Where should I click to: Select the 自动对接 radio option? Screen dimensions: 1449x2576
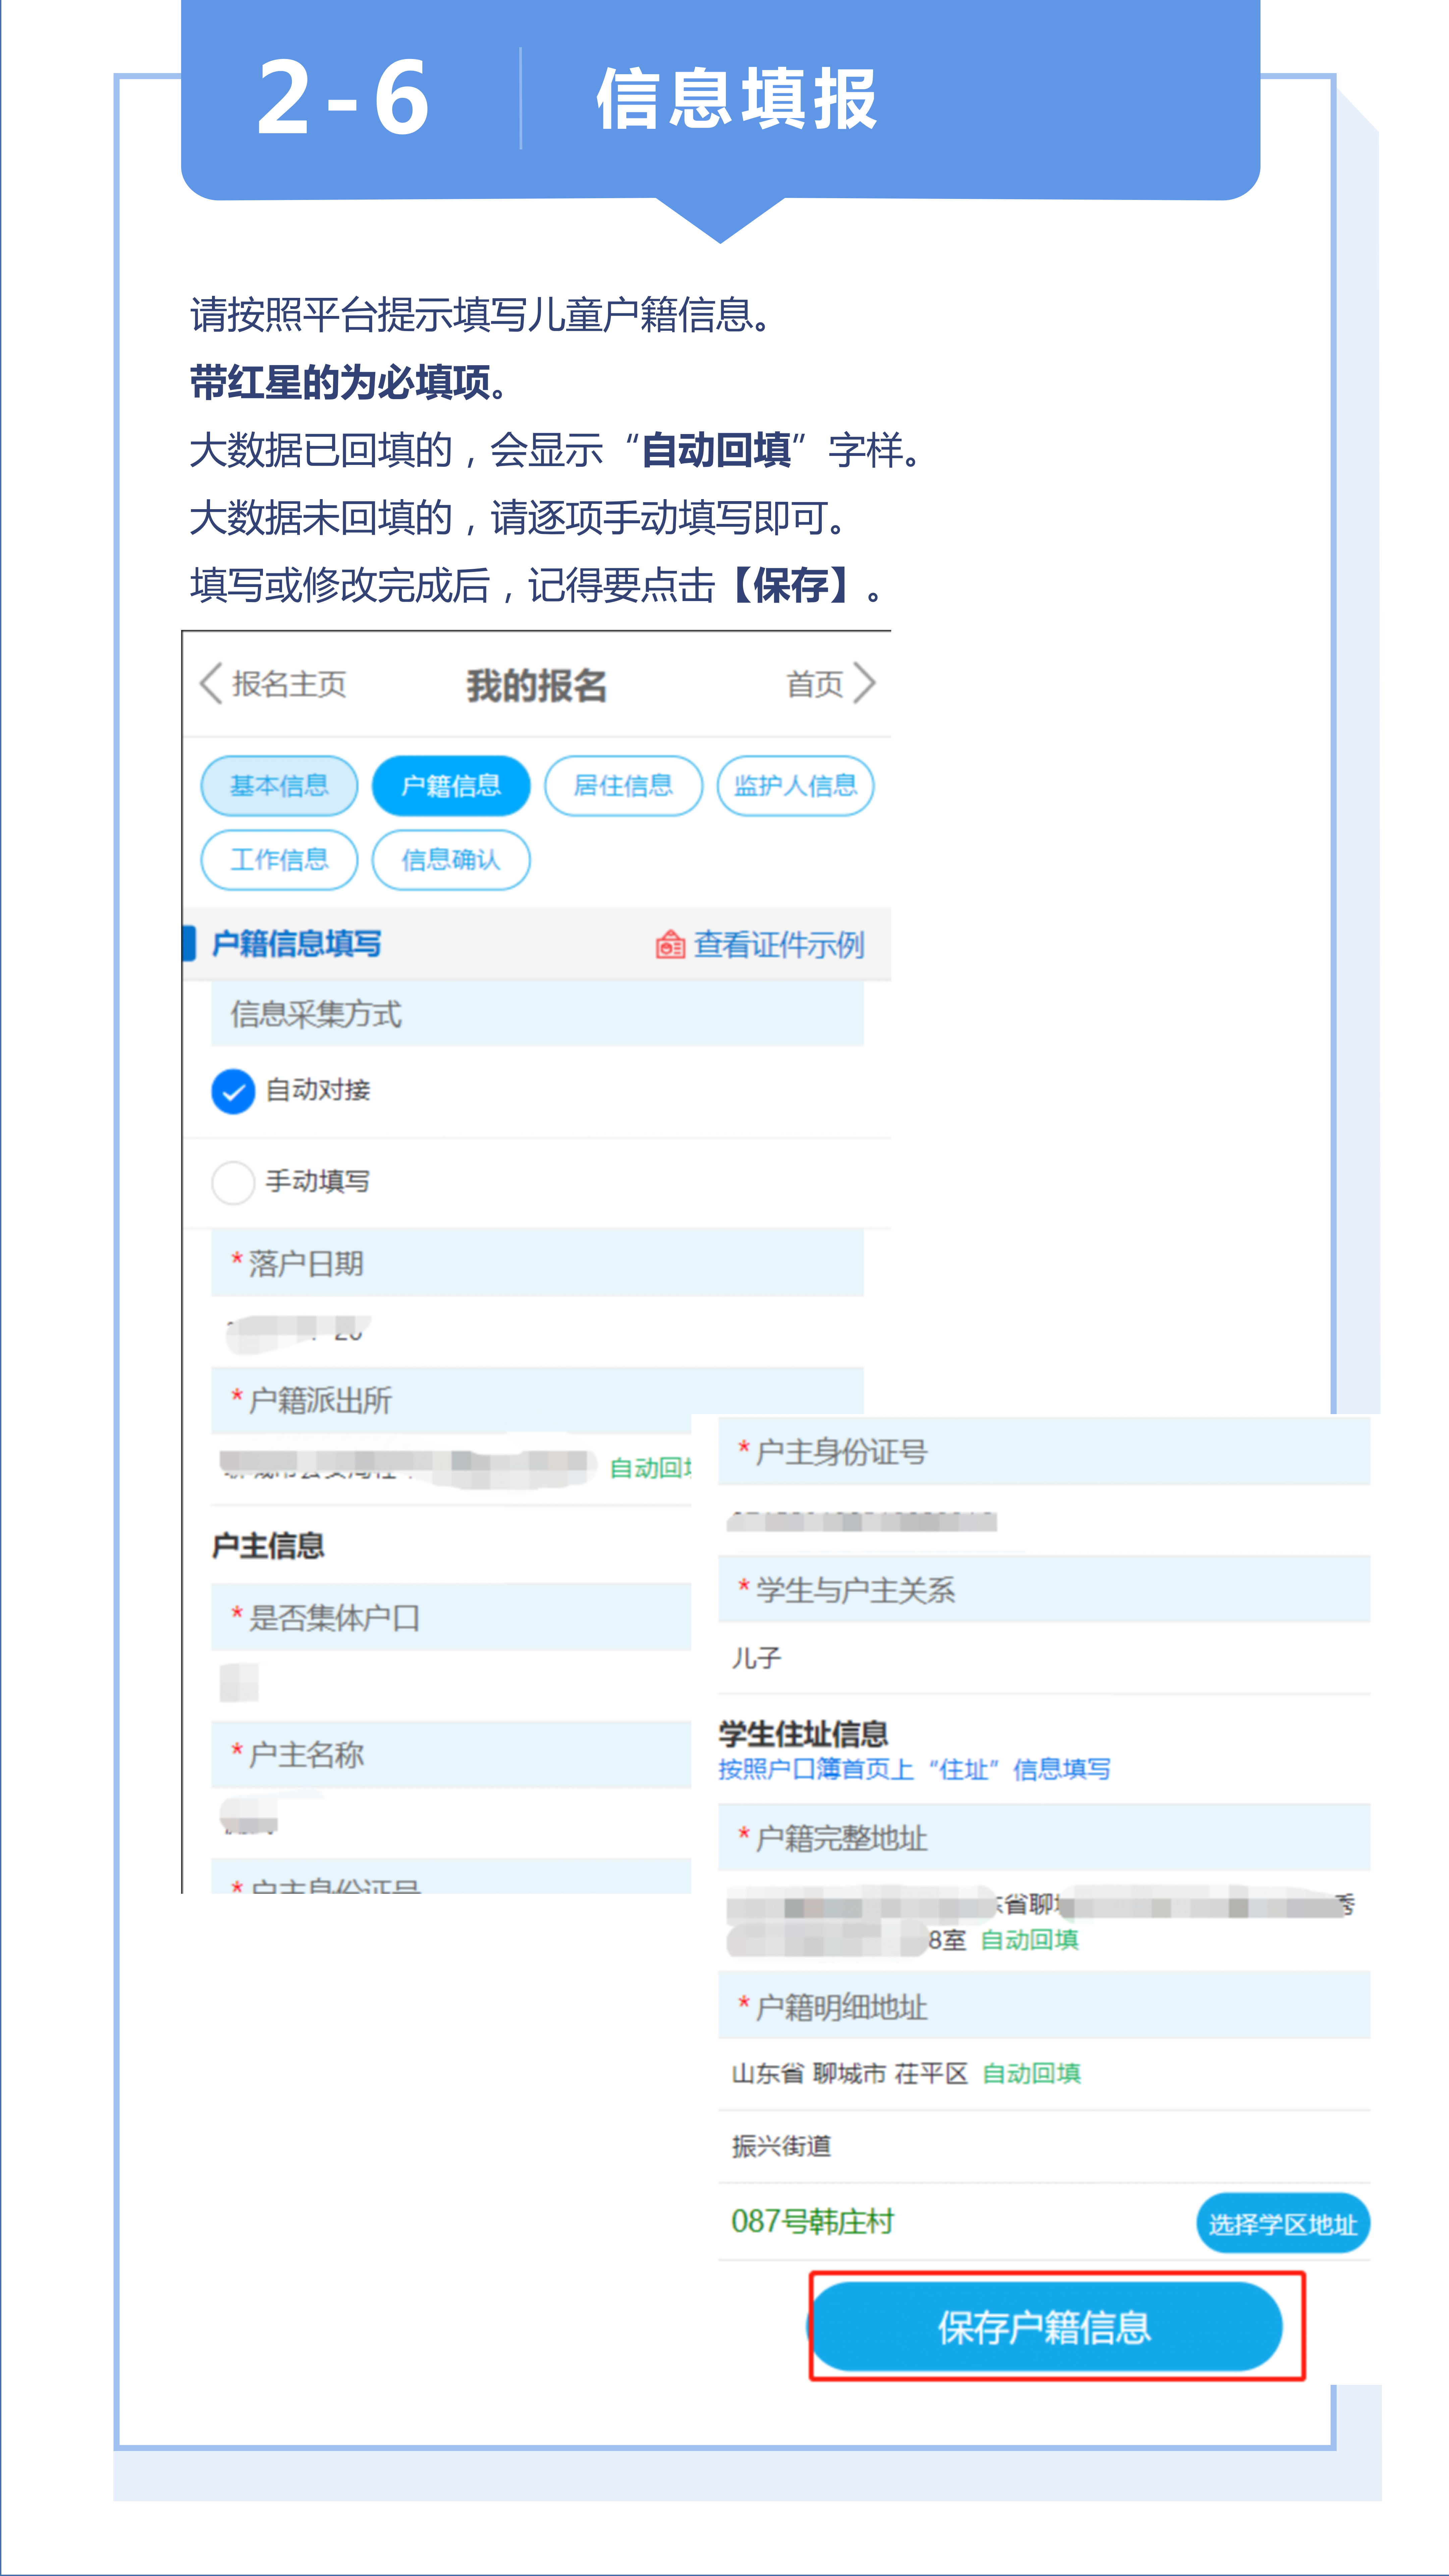233,1091
